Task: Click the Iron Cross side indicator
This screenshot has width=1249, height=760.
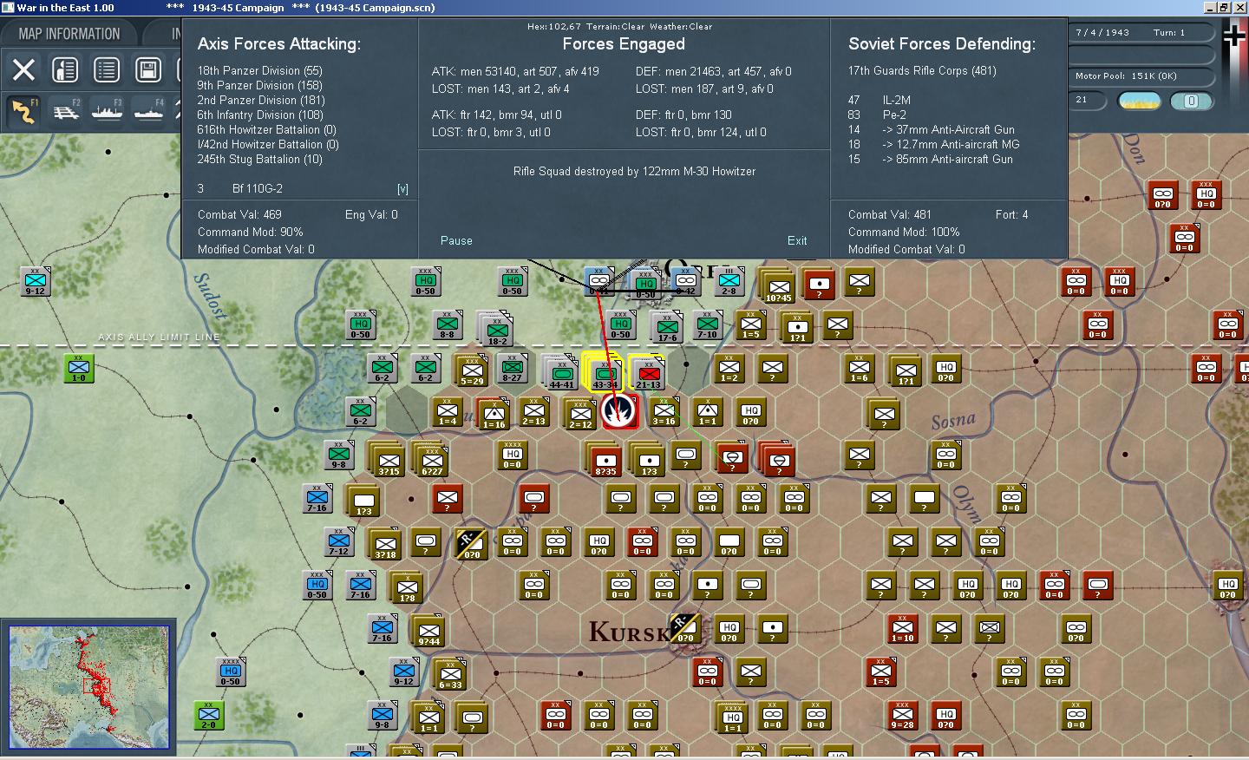Action: tap(1234, 36)
